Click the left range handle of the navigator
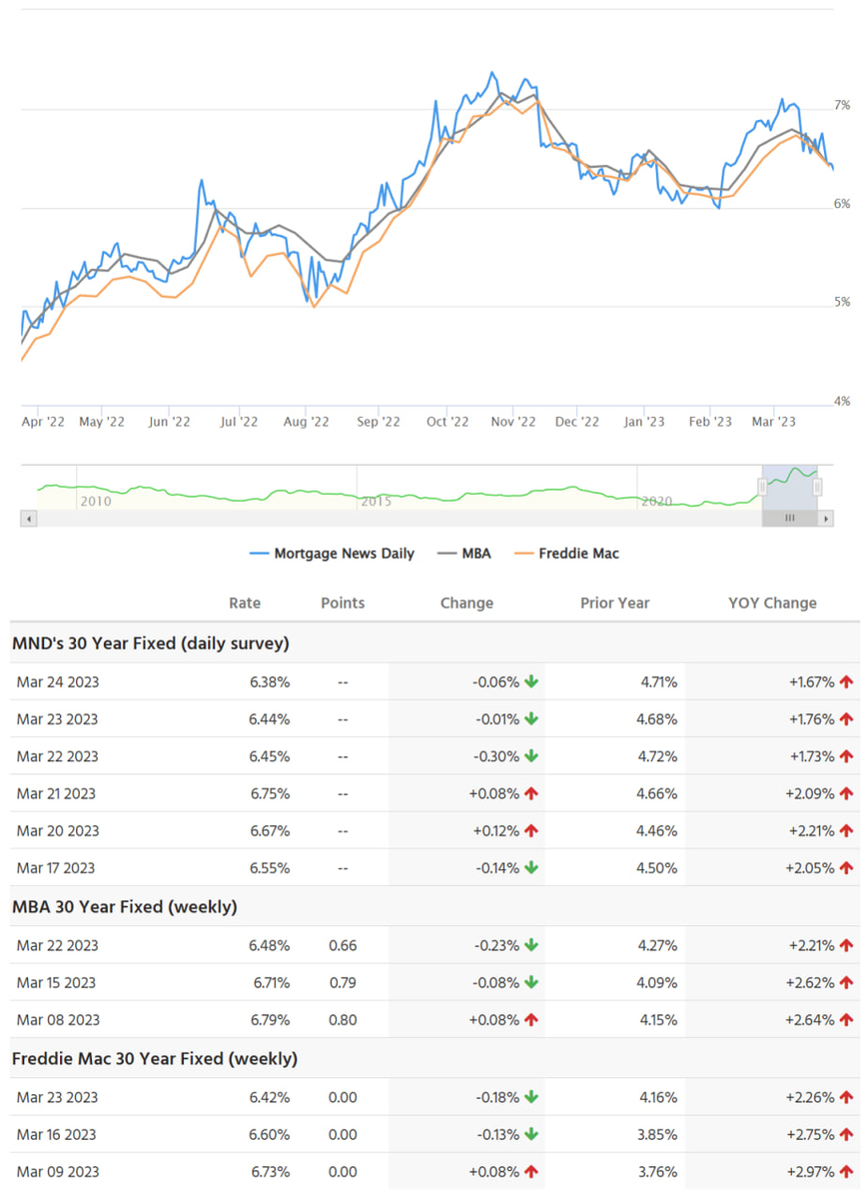The width and height of the screenshot is (868, 1199). pyautogui.click(x=762, y=487)
